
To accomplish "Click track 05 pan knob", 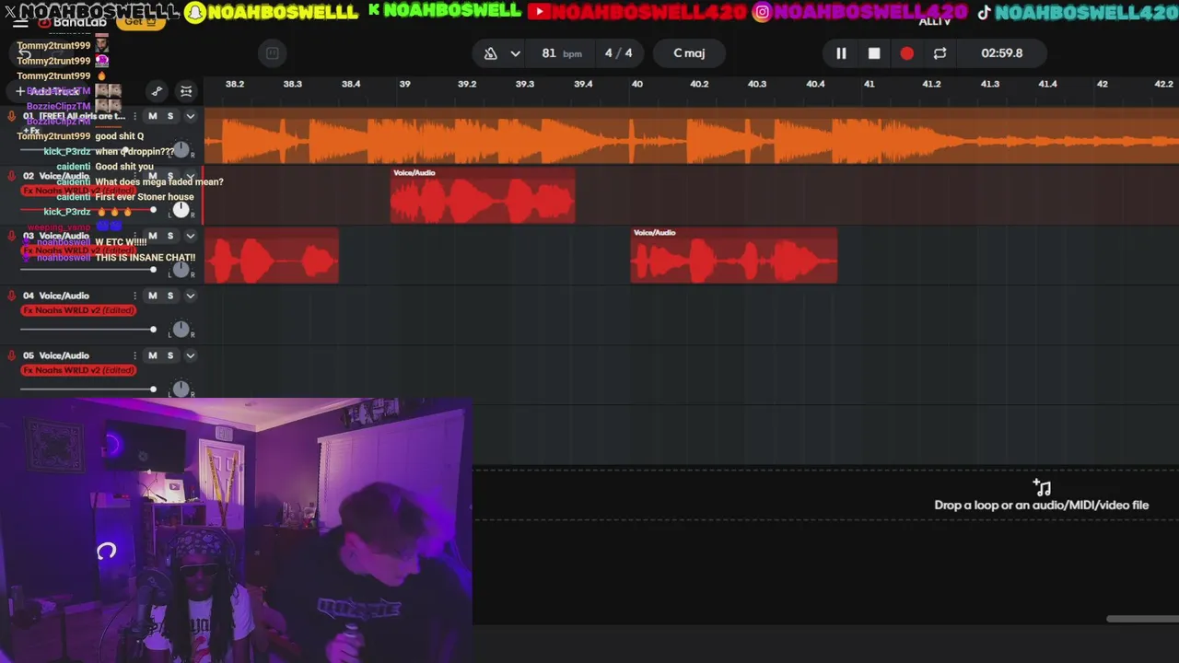I will pos(181,390).
